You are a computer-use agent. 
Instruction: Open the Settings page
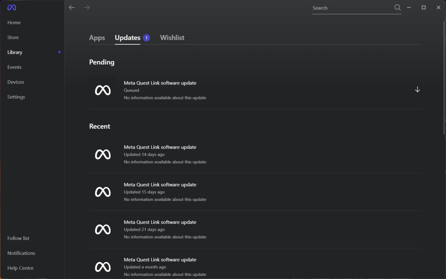17,97
